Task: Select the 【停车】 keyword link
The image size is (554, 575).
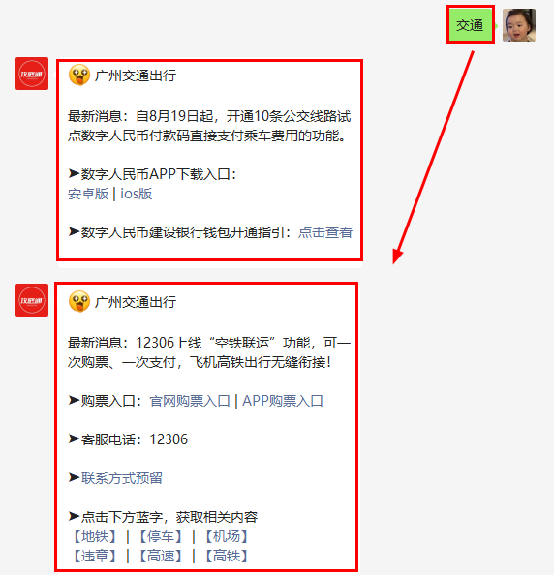Action: (x=161, y=536)
